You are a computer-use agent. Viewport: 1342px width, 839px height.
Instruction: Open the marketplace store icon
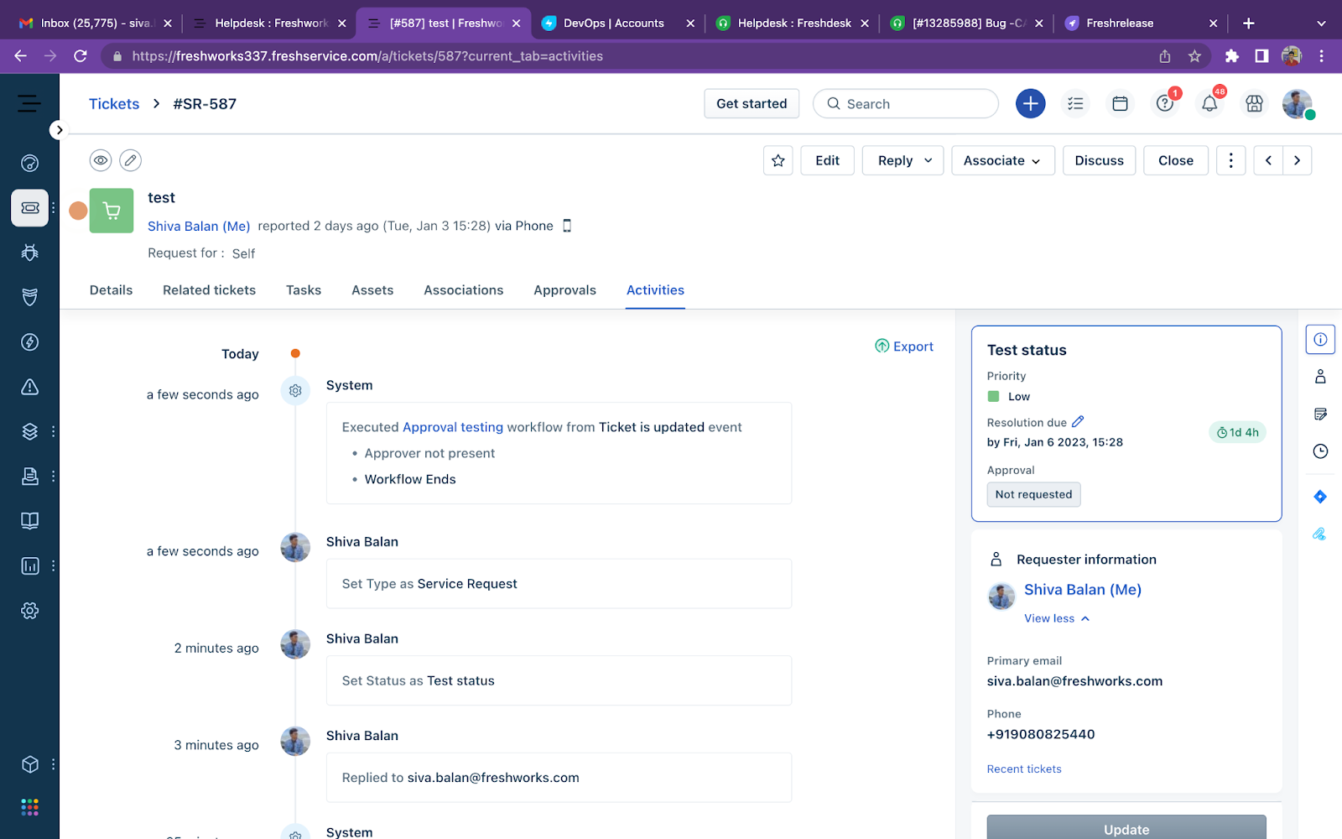click(1254, 103)
